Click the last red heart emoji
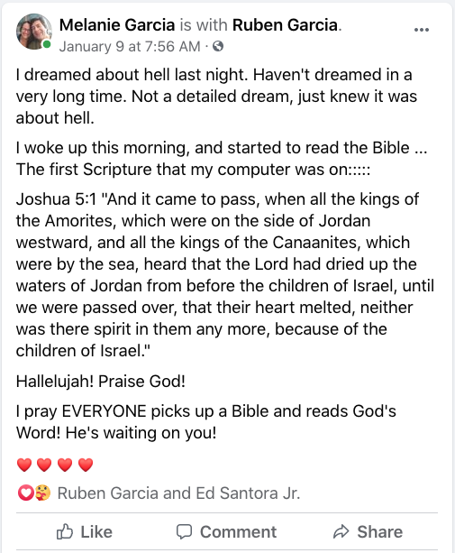This screenshot has height=553, width=455. pyautogui.click(x=86, y=465)
